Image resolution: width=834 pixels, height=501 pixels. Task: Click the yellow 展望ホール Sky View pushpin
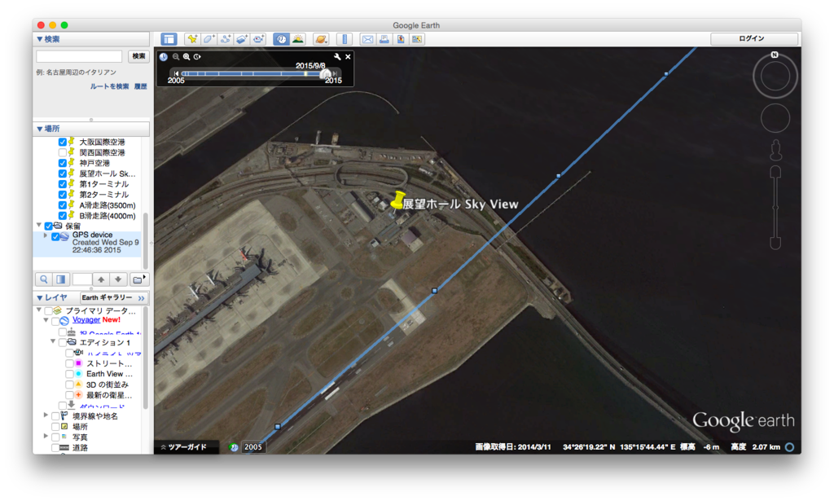coord(397,201)
